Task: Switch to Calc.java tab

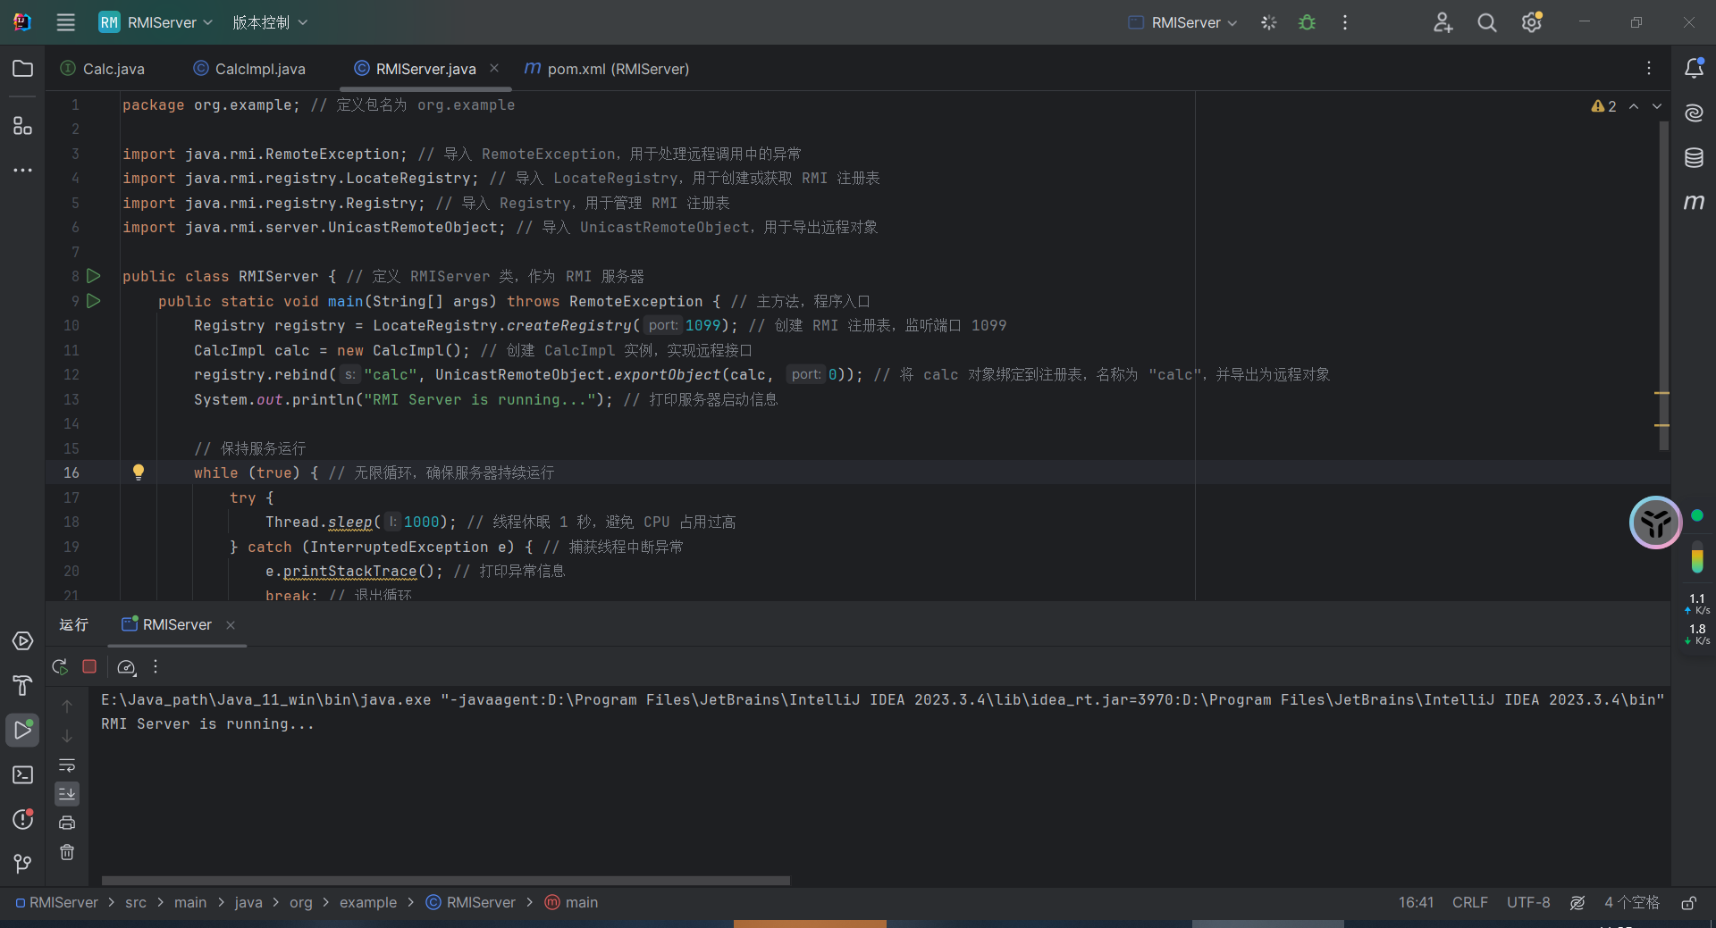Action: click(x=103, y=69)
